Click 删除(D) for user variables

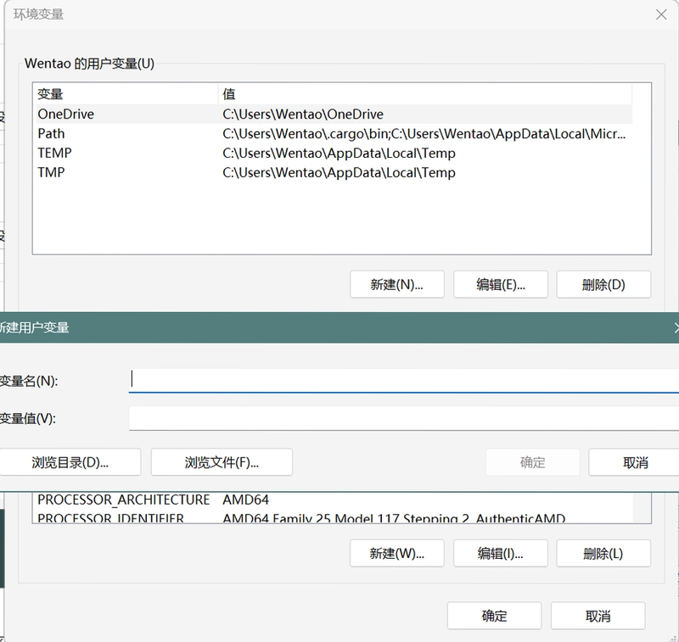[x=603, y=285]
